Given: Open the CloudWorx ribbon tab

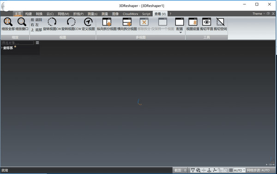Looking at the screenshot, I should [130, 14].
